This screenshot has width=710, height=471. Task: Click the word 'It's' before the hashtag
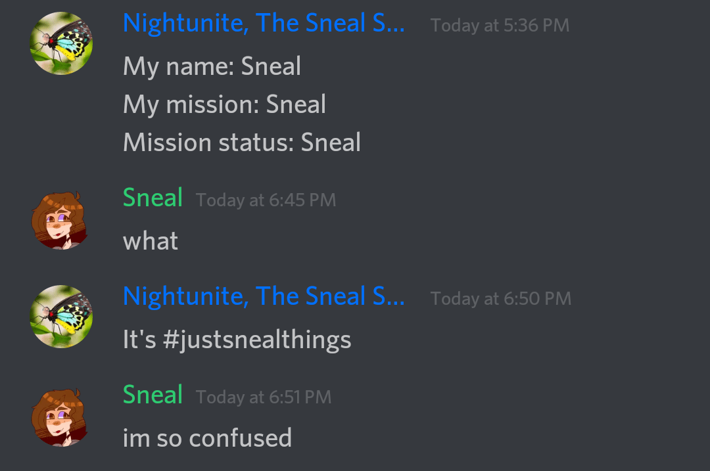point(139,340)
